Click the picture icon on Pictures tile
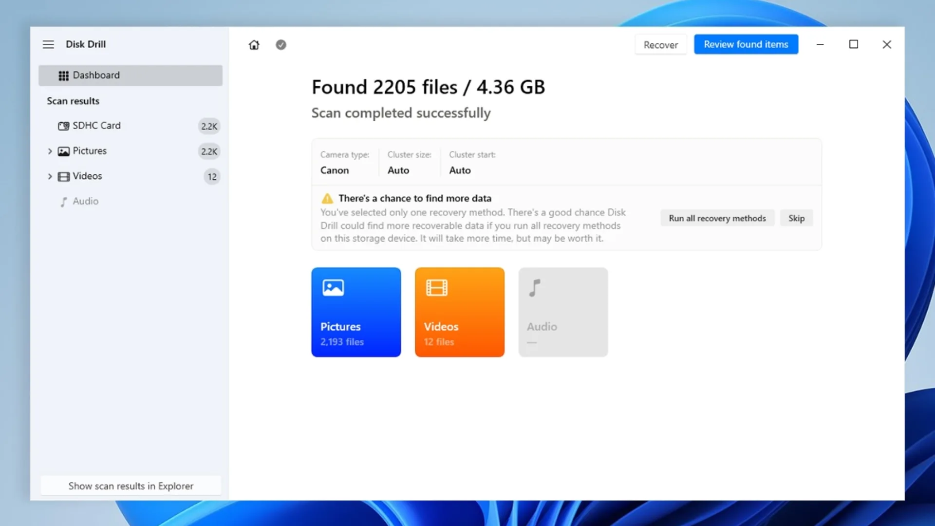Screen dimensions: 935x526 tap(333, 287)
